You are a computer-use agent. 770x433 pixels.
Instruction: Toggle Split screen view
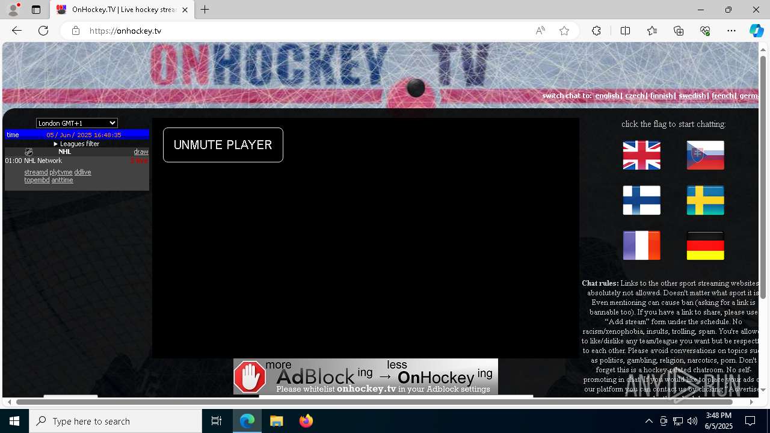click(625, 31)
